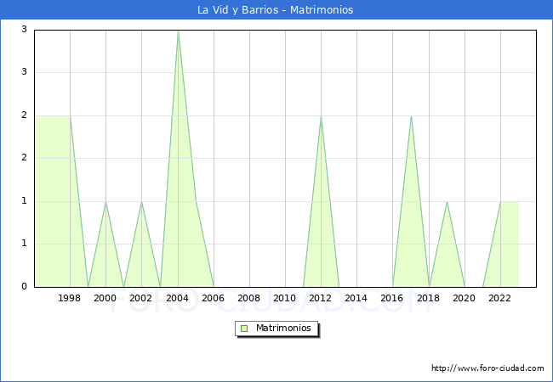553x382 pixels.
Task: Click the 2008 x-axis year label
Action: point(249,298)
